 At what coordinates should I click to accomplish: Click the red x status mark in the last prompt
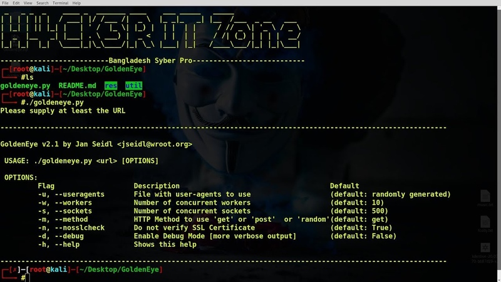click(13, 269)
